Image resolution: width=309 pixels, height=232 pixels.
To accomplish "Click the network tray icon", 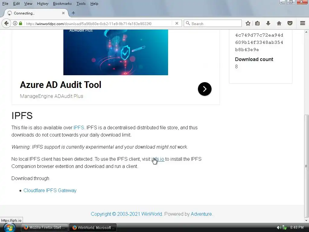I will [x=284, y=227].
